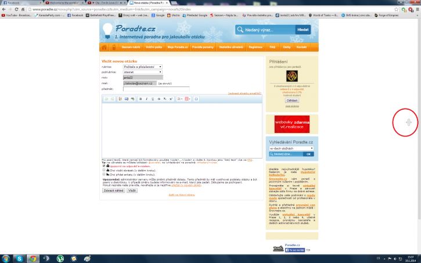
Task: Open uTorrent from taskbar
Action: pyautogui.click(x=60, y=259)
